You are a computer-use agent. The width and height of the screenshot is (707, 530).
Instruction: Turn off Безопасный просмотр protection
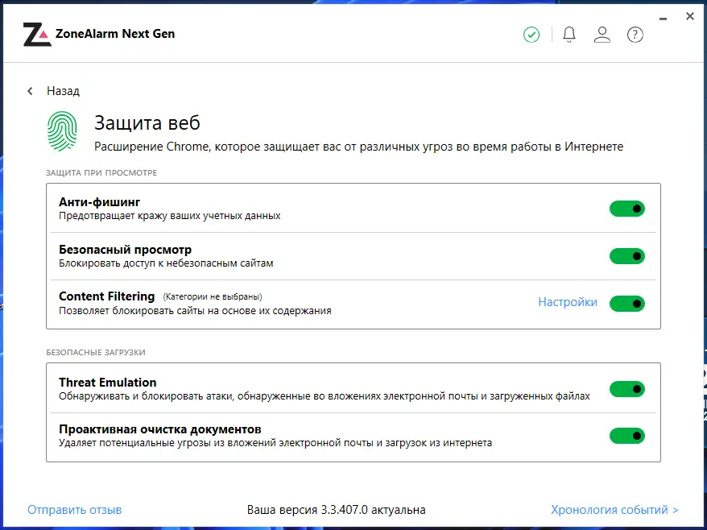pyautogui.click(x=627, y=255)
